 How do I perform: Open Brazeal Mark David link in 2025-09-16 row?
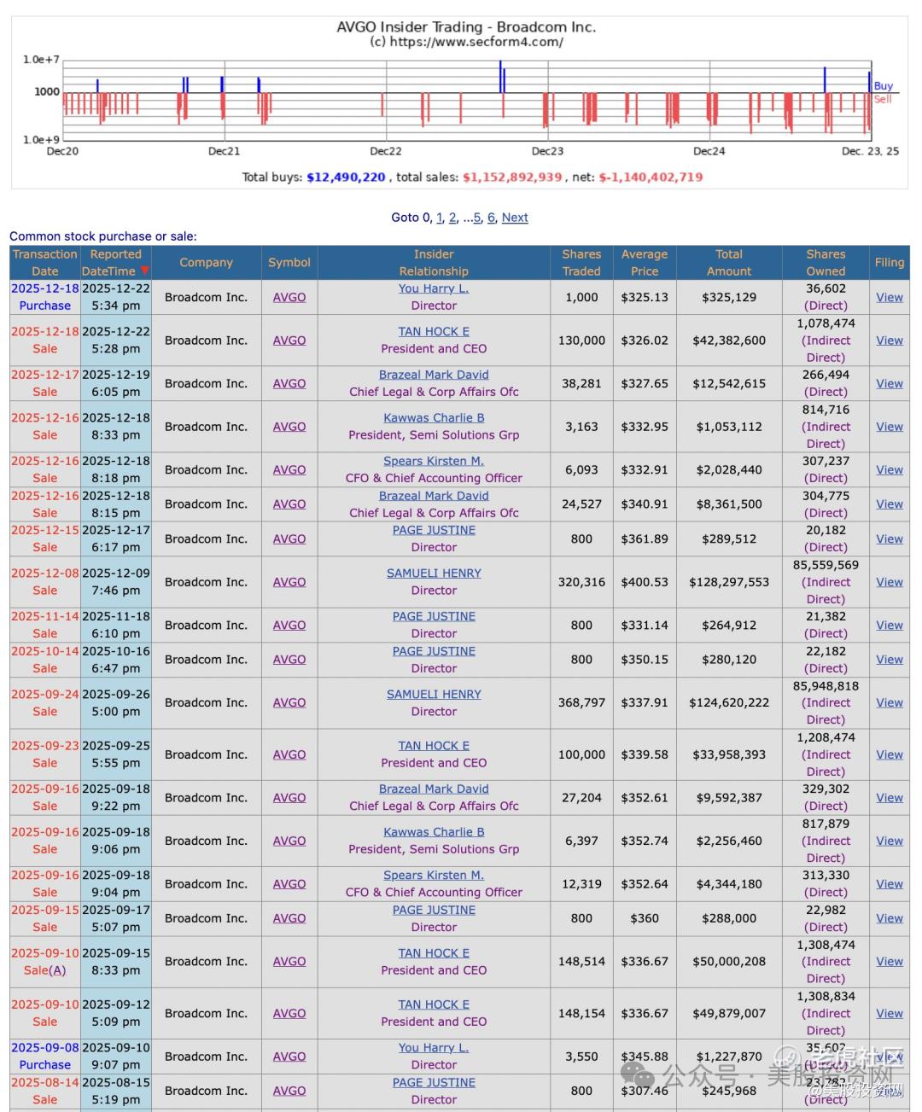tap(434, 789)
